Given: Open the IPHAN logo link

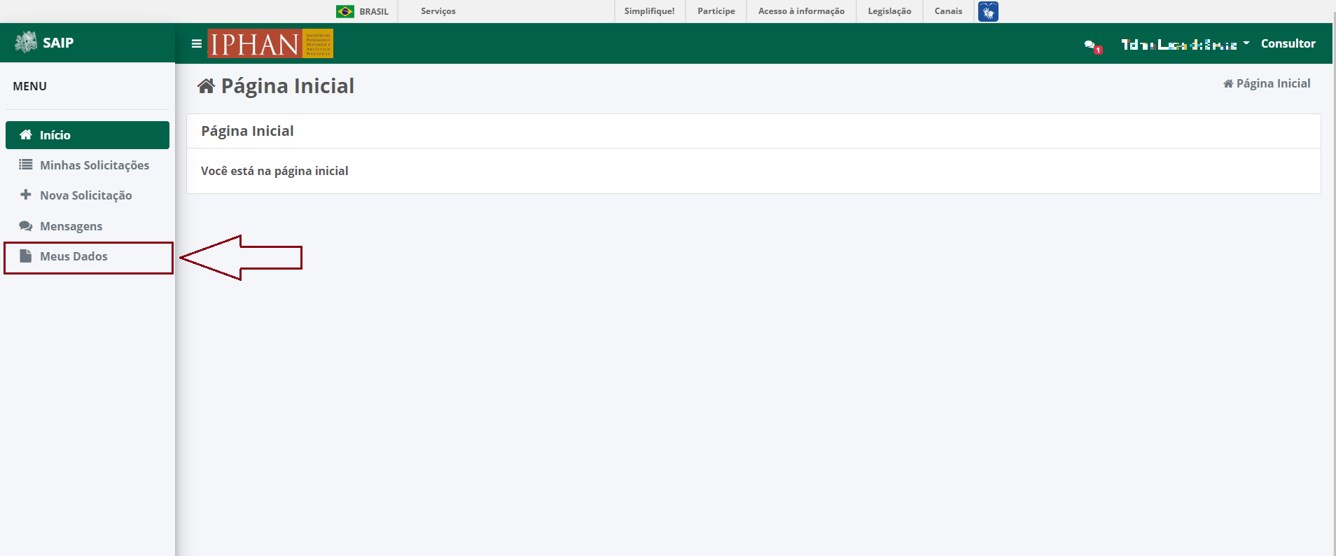Looking at the screenshot, I should [270, 44].
